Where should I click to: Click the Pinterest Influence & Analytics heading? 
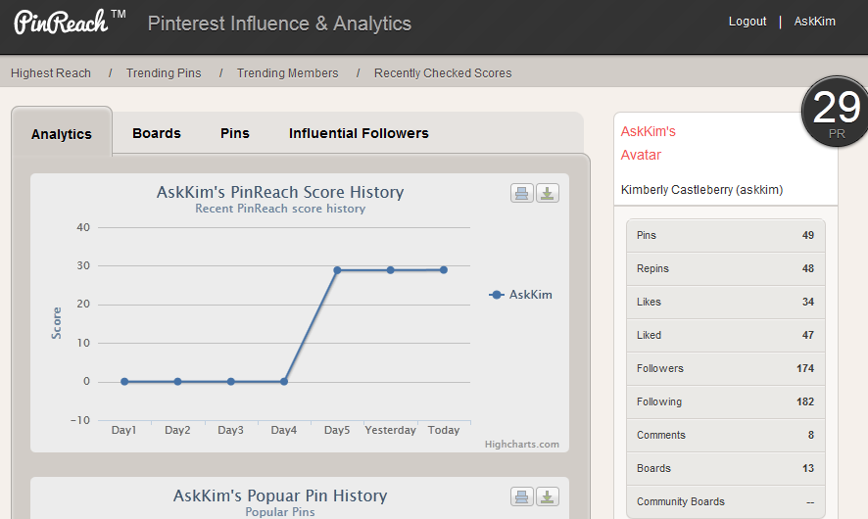[279, 24]
